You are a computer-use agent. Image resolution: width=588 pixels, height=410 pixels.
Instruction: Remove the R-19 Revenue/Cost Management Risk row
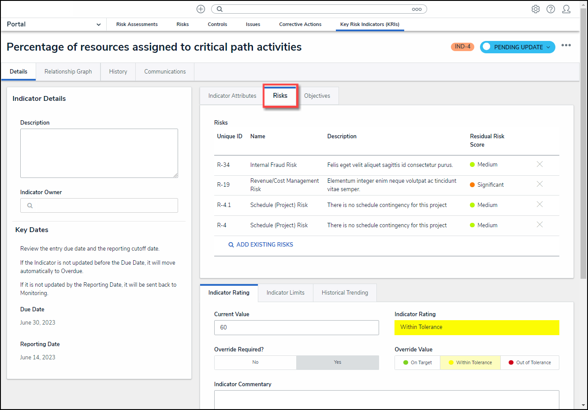click(540, 184)
